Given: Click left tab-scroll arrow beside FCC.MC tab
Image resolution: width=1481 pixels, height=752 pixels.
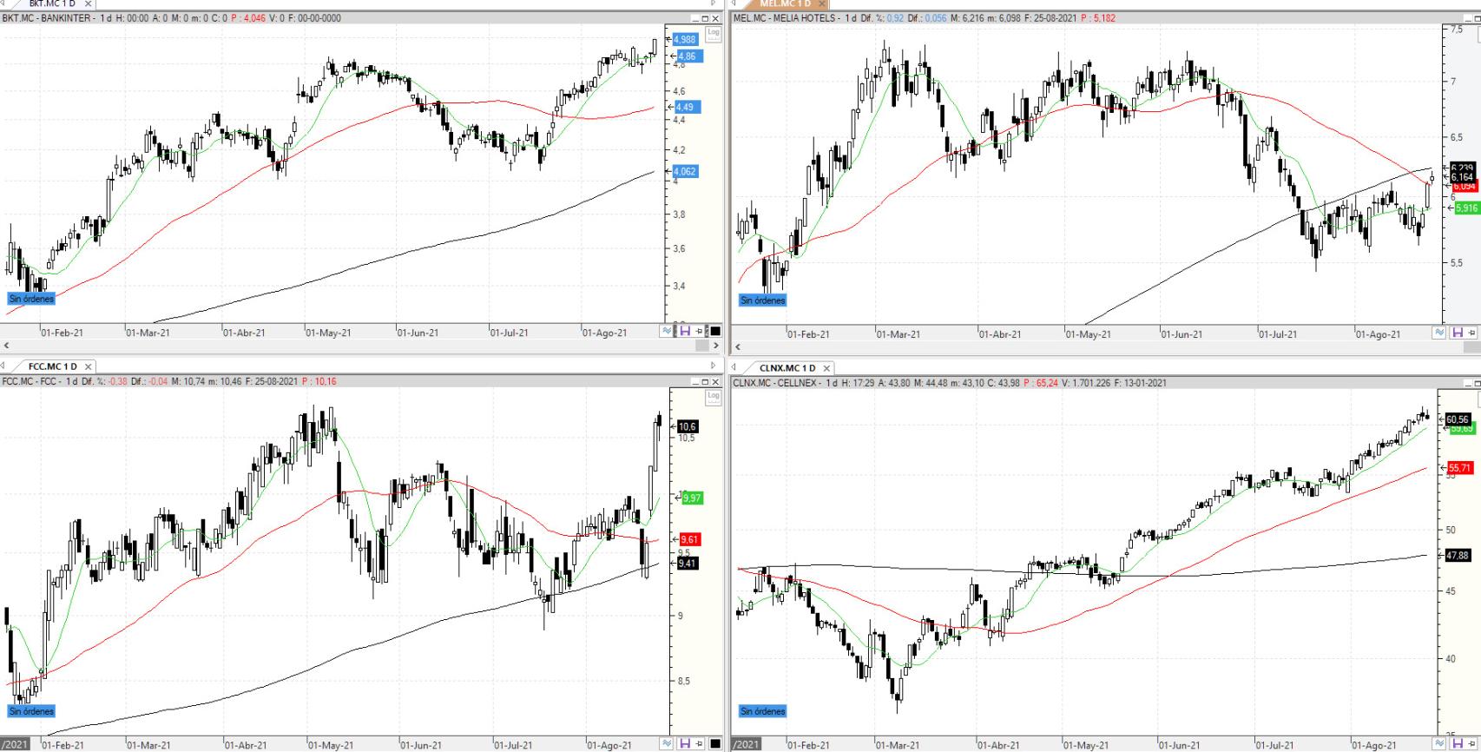Looking at the screenshot, I should pyautogui.click(x=4, y=366).
